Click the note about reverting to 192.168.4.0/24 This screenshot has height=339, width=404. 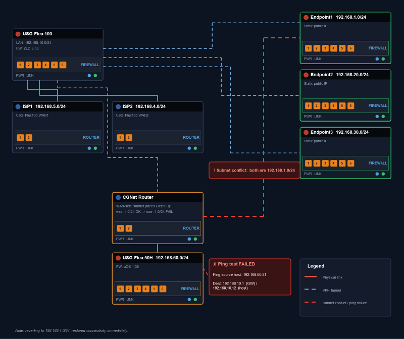(71, 330)
